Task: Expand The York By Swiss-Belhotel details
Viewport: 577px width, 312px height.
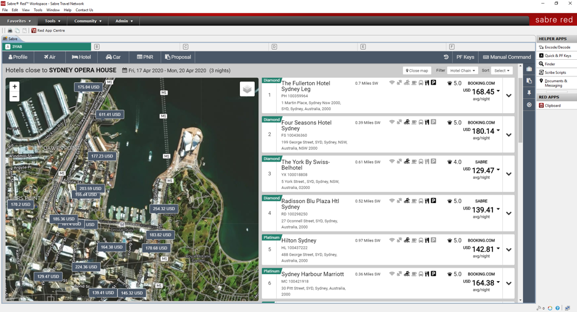Action: [508, 174]
